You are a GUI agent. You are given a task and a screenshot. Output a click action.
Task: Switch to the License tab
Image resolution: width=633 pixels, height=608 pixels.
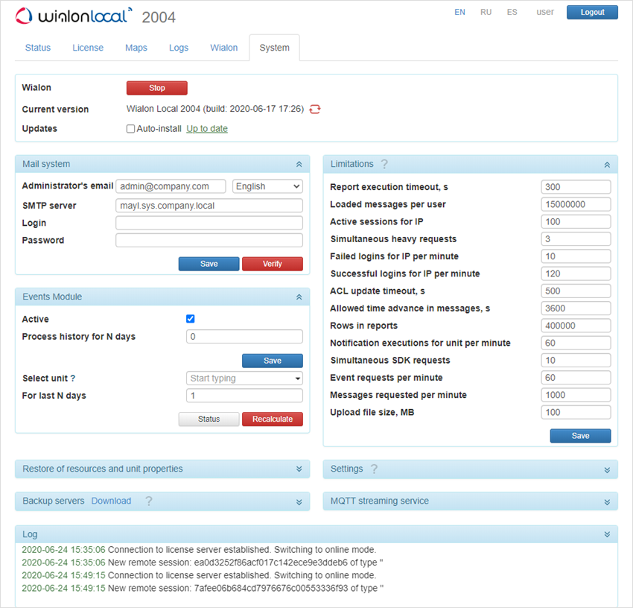pos(88,48)
